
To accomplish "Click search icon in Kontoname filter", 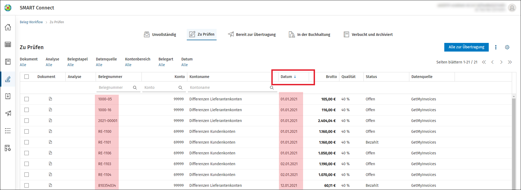I will point(272,88).
